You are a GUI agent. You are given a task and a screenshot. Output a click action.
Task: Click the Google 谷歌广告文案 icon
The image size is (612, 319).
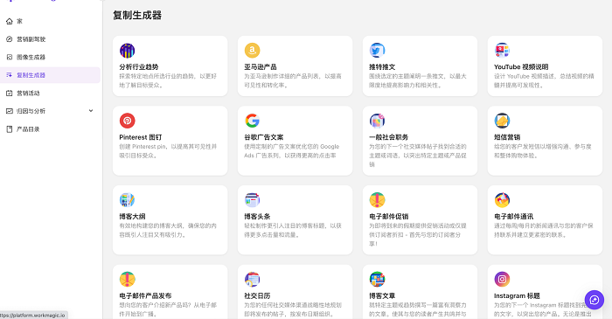point(252,121)
